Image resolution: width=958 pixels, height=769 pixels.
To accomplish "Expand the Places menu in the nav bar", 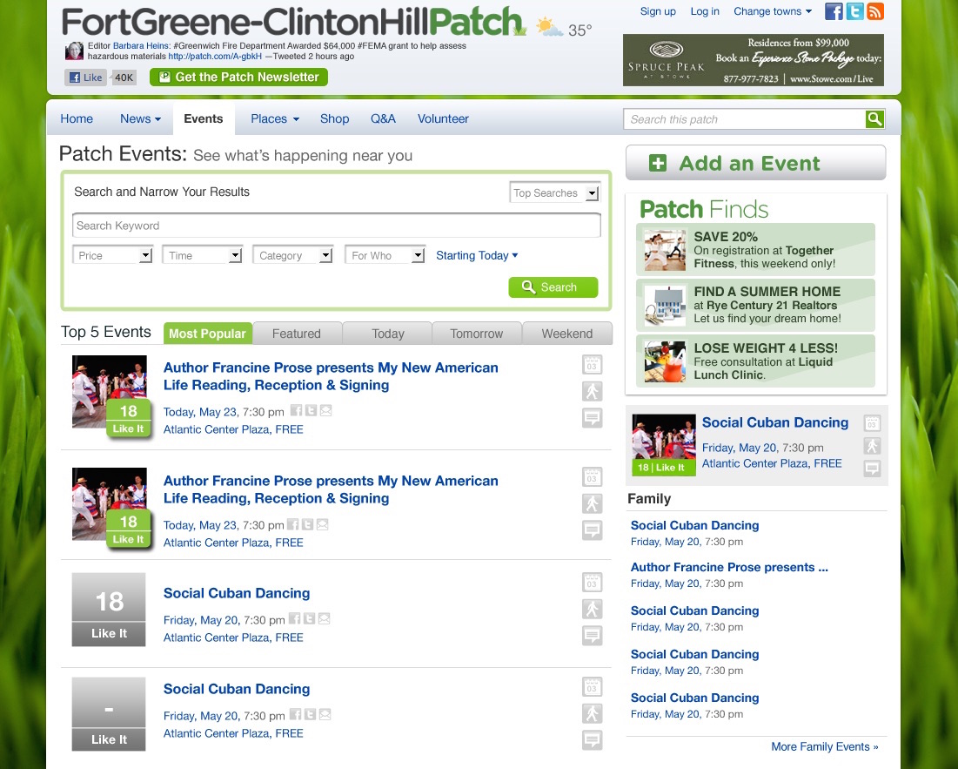I will (x=275, y=118).
